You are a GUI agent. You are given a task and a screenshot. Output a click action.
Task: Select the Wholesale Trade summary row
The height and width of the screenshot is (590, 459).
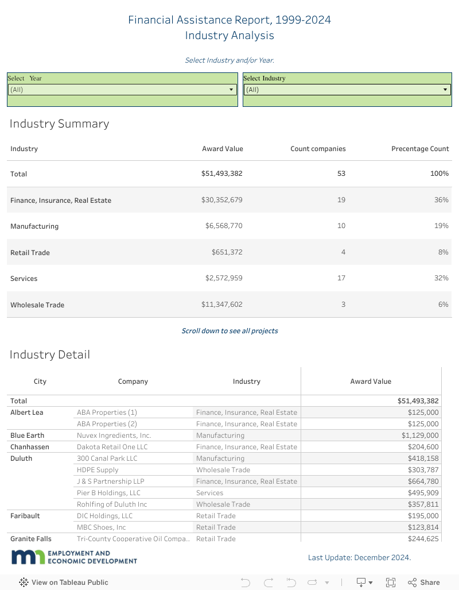37,305
